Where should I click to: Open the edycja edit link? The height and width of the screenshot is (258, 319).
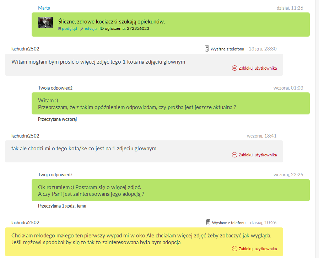tap(91, 28)
